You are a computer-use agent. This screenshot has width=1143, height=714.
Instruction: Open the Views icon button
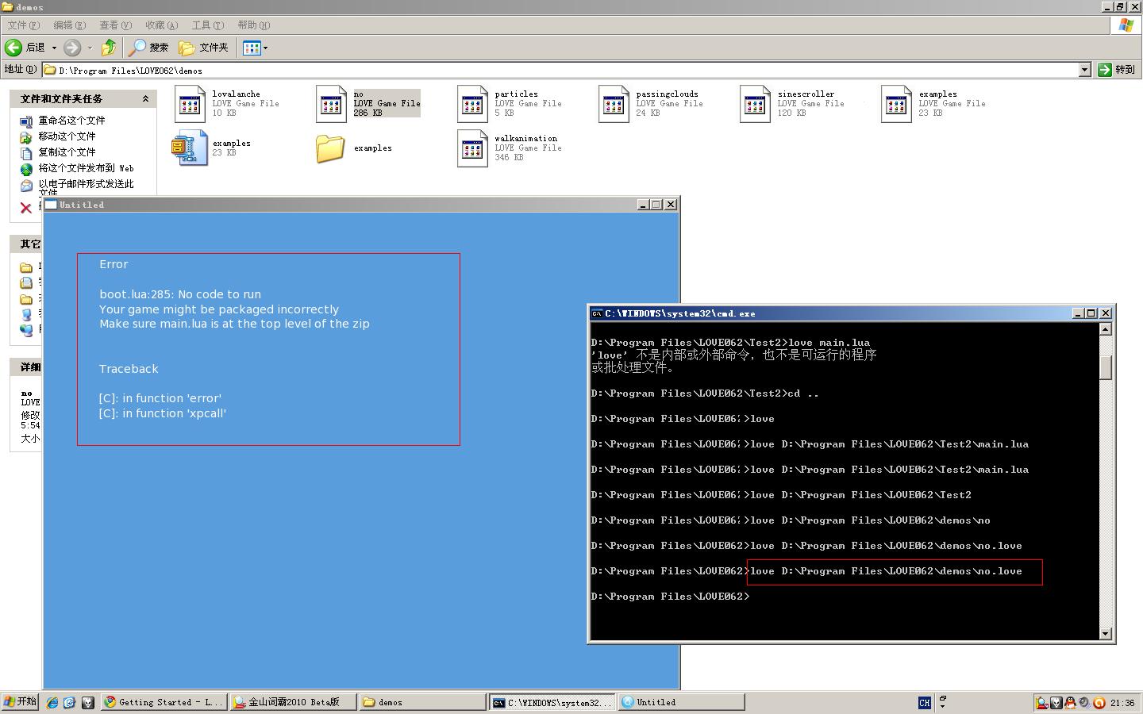252,48
